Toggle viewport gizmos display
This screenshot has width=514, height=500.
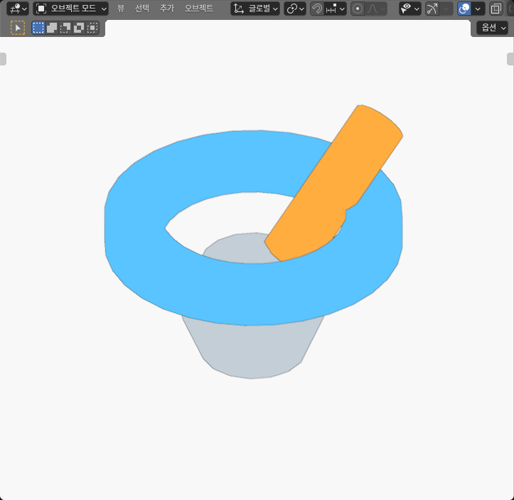[432, 9]
